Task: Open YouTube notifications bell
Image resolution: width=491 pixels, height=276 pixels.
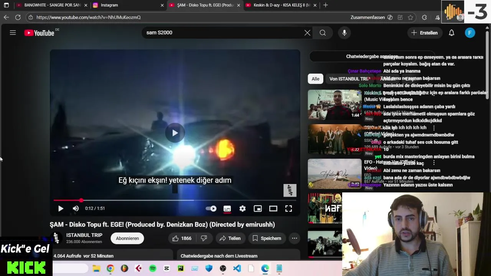Action: tap(451, 33)
